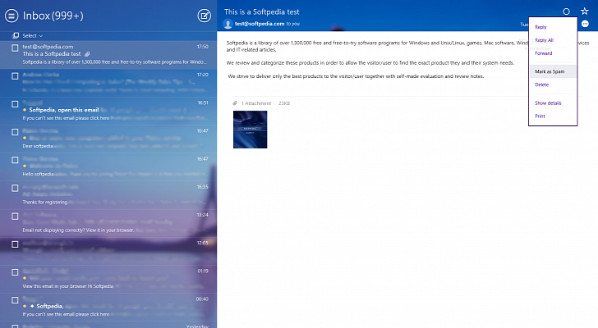598x328 pixels.
Task: Open the attachment image thumbnail
Action: point(250,130)
